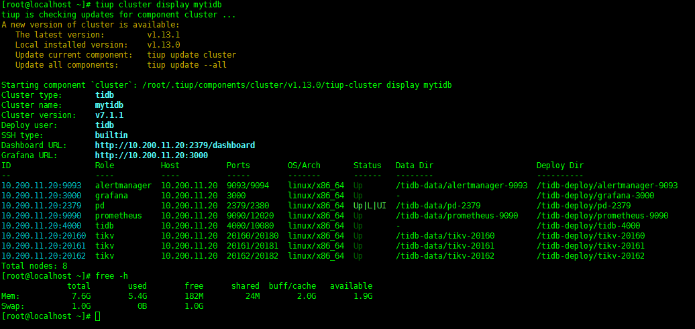Image resolution: width=695 pixels, height=329 pixels.
Task: Click ports value 20160/20180
Action: [x=252, y=236]
